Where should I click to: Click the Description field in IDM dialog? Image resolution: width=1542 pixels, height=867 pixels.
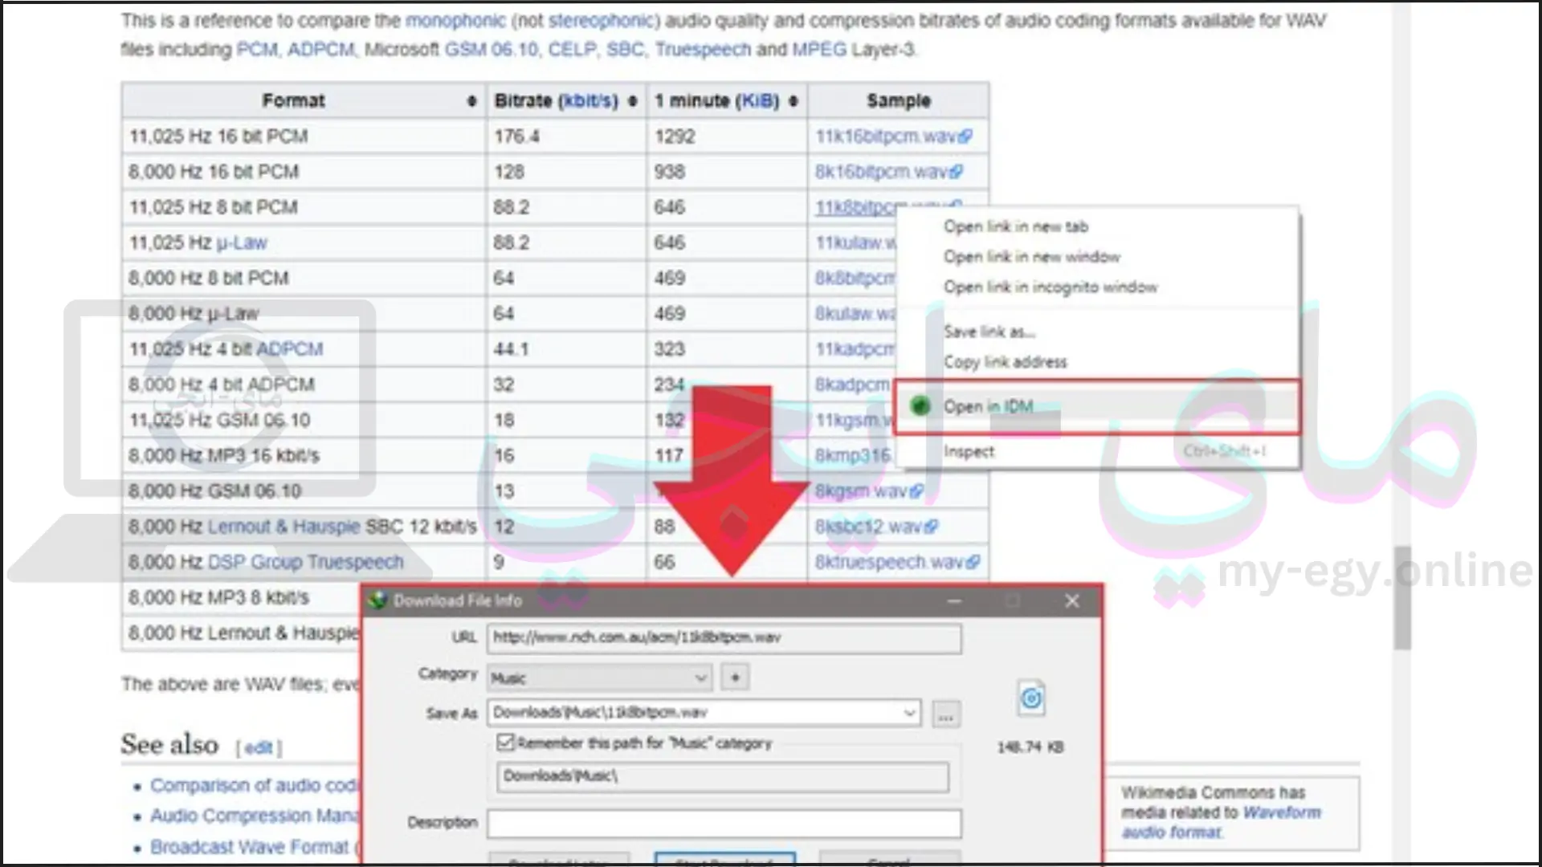point(724,823)
